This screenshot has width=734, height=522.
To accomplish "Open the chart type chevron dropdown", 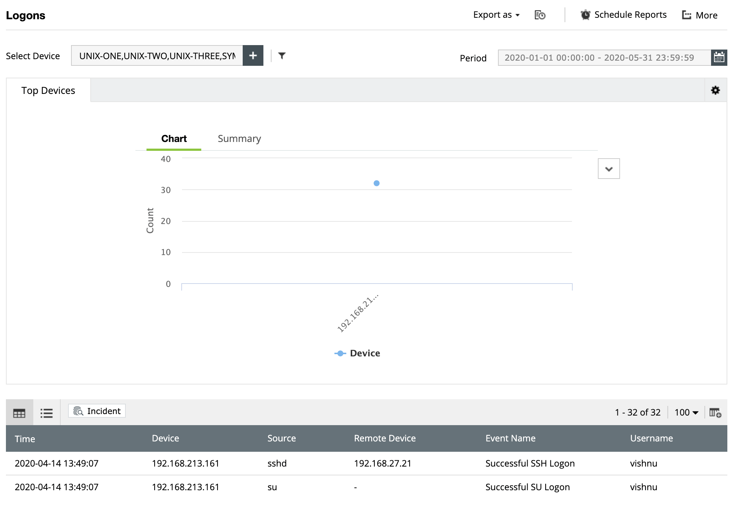I will click(609, 169).
